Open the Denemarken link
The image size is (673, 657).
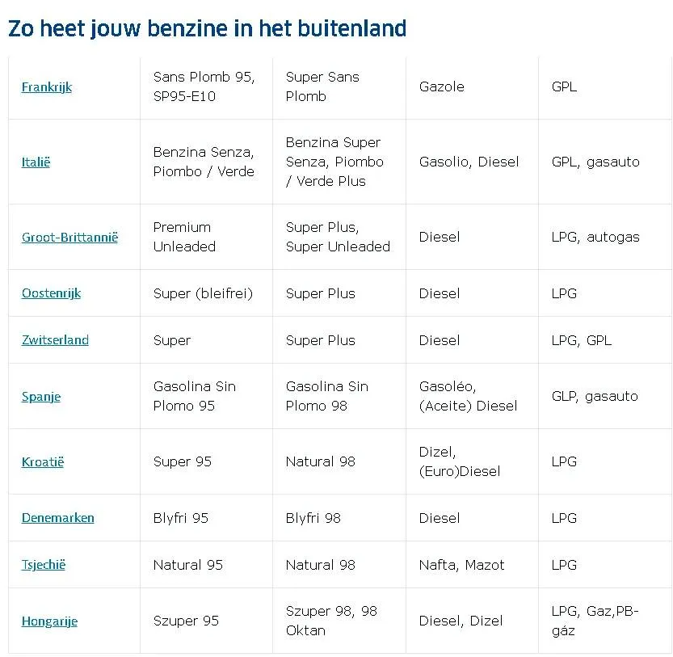click(57, 518)
